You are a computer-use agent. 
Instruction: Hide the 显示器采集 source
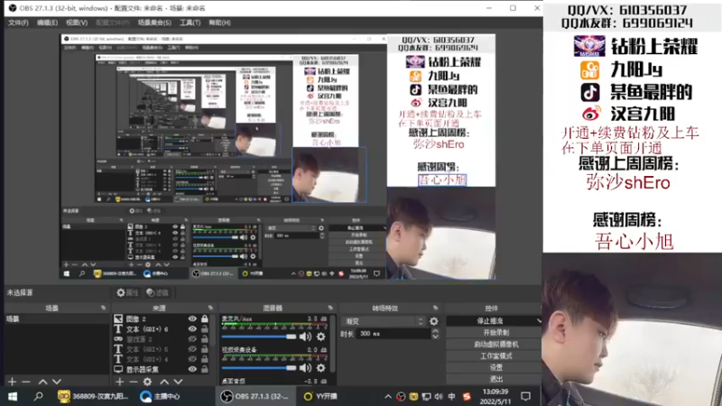click(192, 369)
